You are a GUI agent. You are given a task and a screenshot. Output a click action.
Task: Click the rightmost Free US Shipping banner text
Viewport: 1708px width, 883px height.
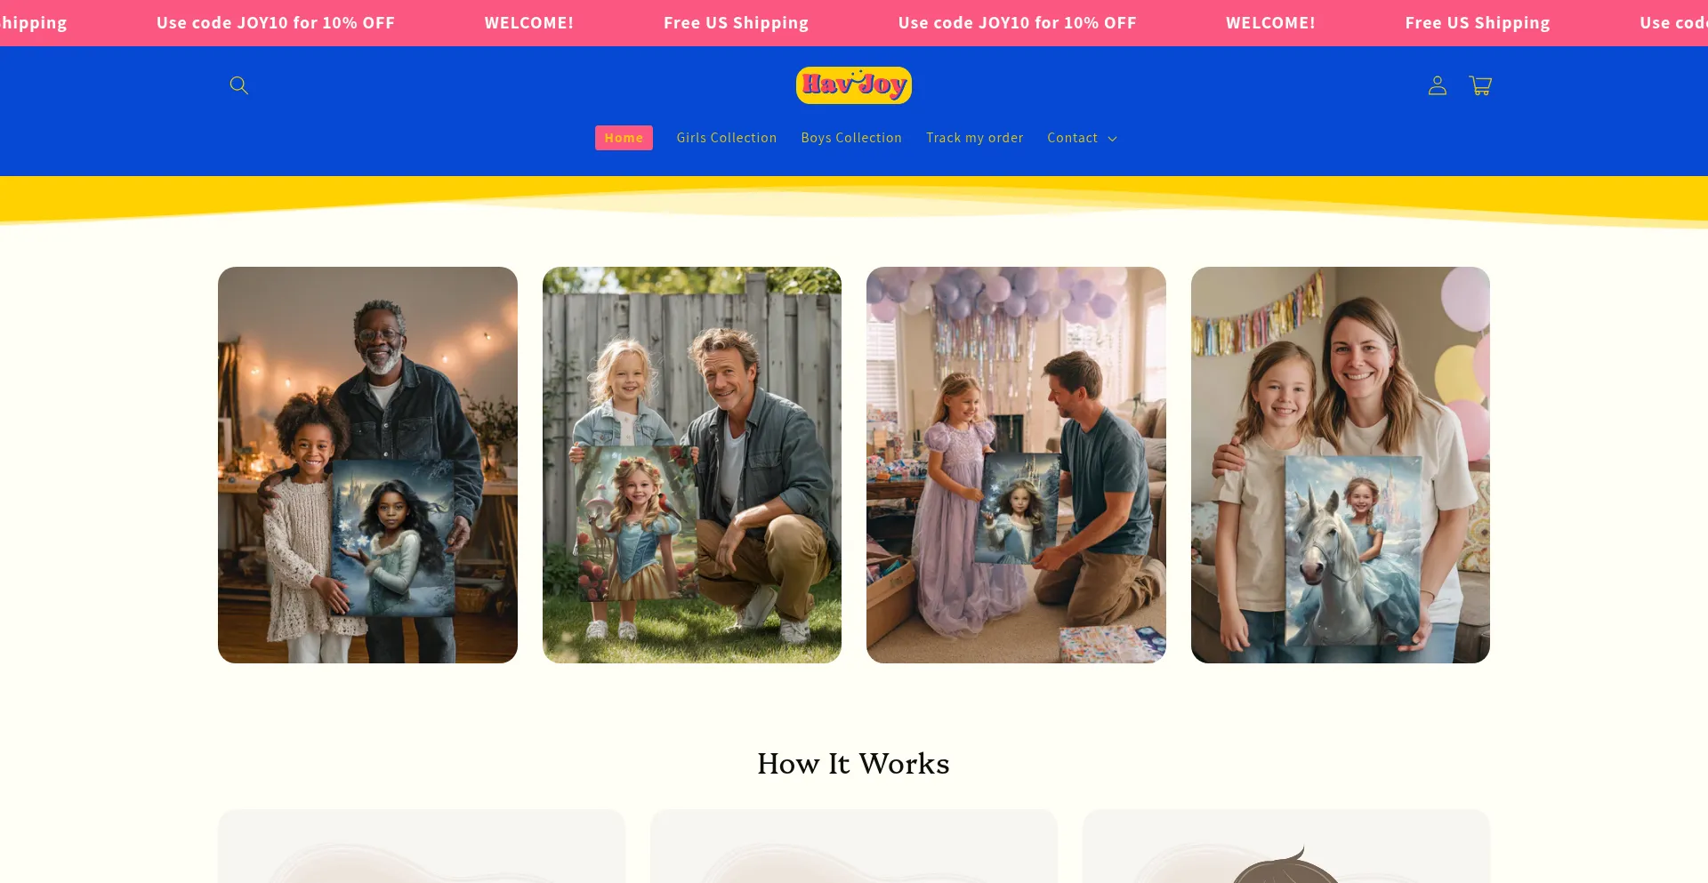(x=1478, y=23)
